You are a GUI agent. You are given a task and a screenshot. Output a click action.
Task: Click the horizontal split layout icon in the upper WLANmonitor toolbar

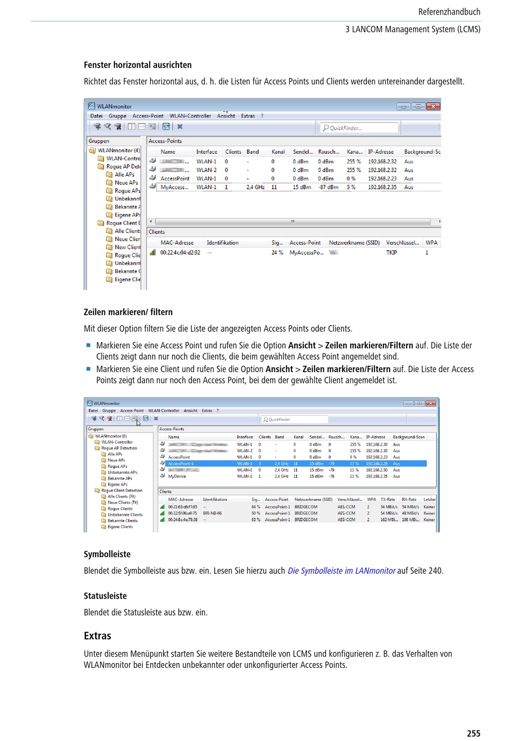pyautogui.click(x=142, y=127)
